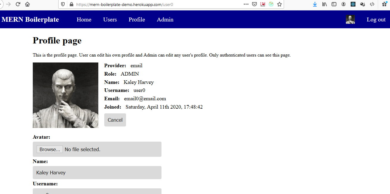Click Browse... to choose an avatar file

pos(50,149)
